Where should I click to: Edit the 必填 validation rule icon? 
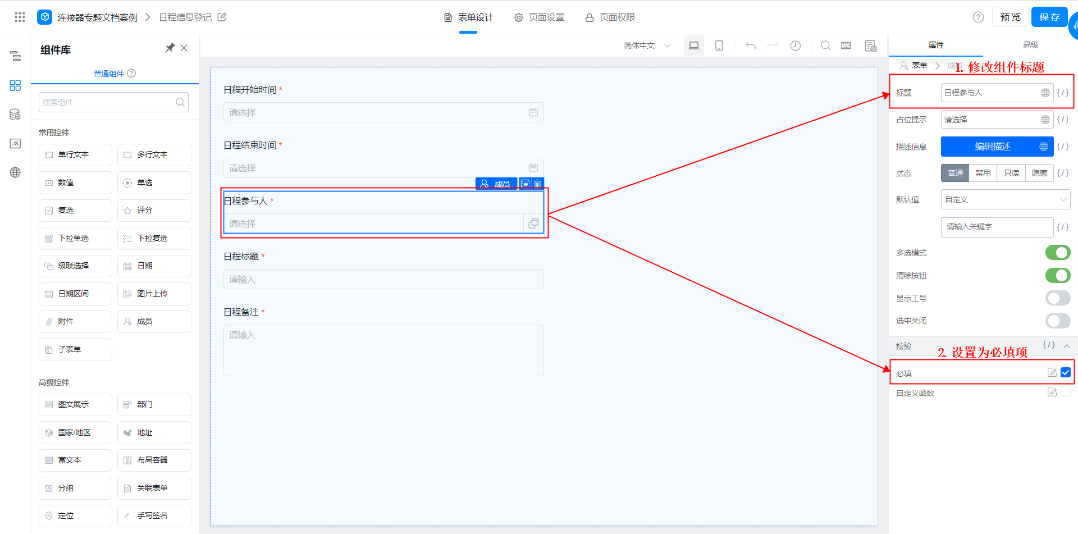tap(1052, 372)
